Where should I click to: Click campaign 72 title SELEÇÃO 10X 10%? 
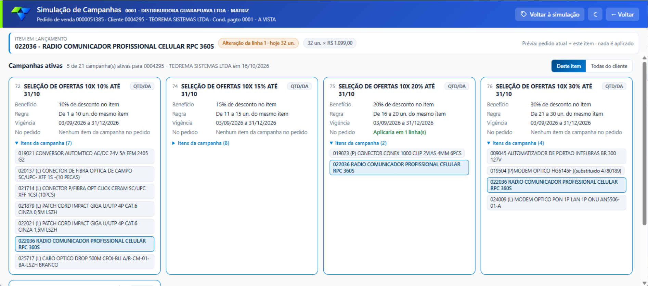coord(72,90)
